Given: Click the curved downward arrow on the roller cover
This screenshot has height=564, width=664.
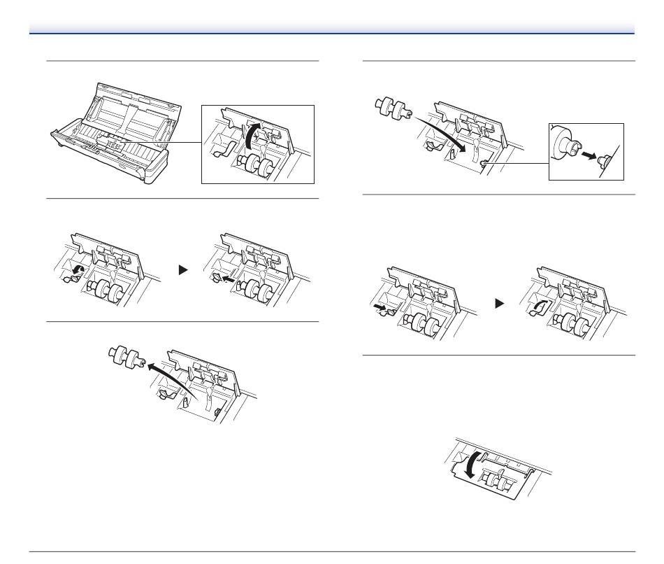Looking at the screenshot, I should [475, 465].
